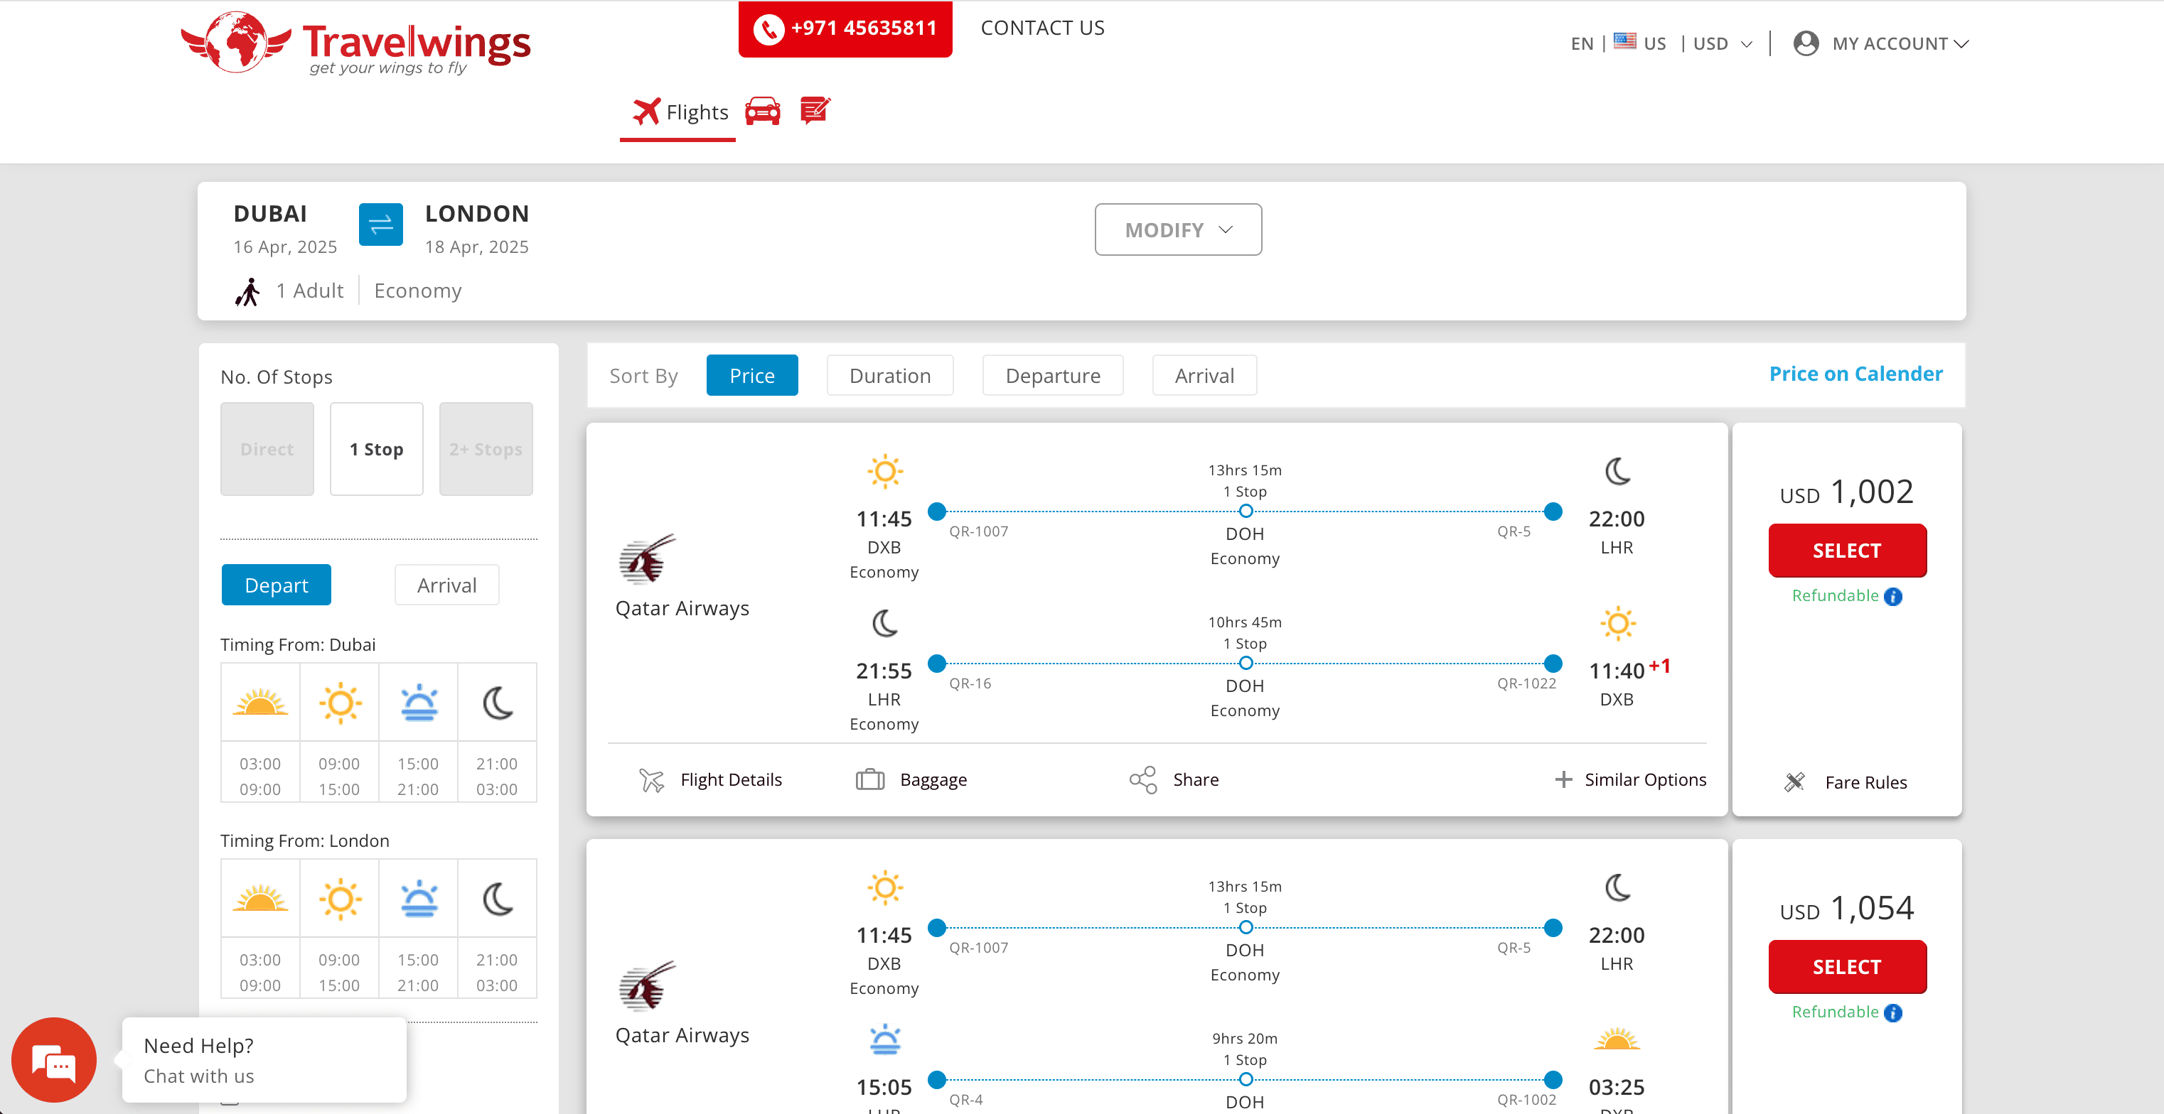This screenshot has width=2164, height=1114.
Task: Filter London departures 21:00-03:00 night slot
Action: click(x=498, y=929)
